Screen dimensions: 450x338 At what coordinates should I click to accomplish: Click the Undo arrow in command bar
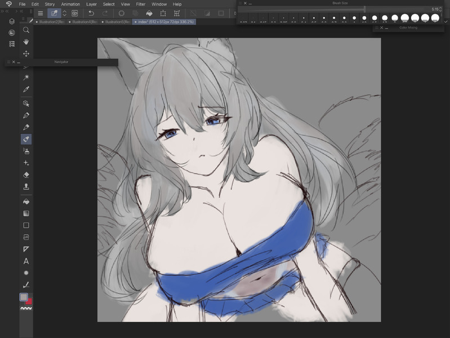coord(91,13)
